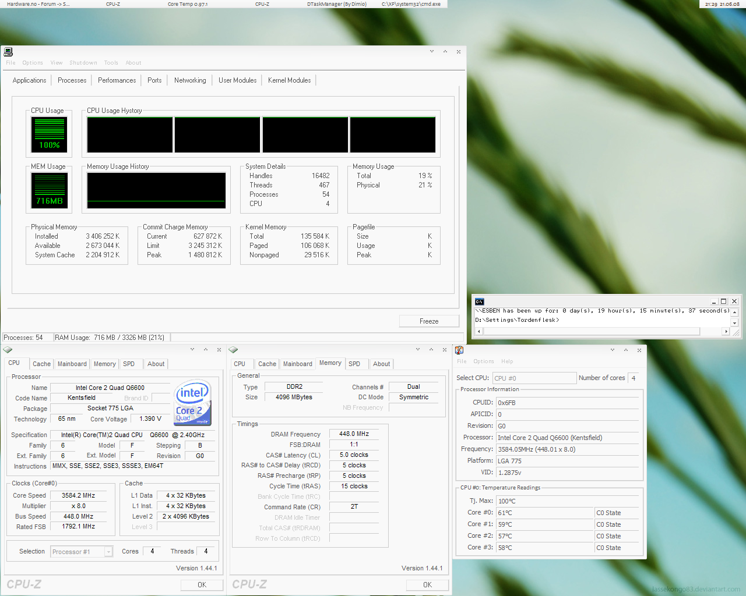This screenshot has width=746, height=596.
Task: Click the CPU-Z icon in first CPU-Z window
Action: coord(8,350)
